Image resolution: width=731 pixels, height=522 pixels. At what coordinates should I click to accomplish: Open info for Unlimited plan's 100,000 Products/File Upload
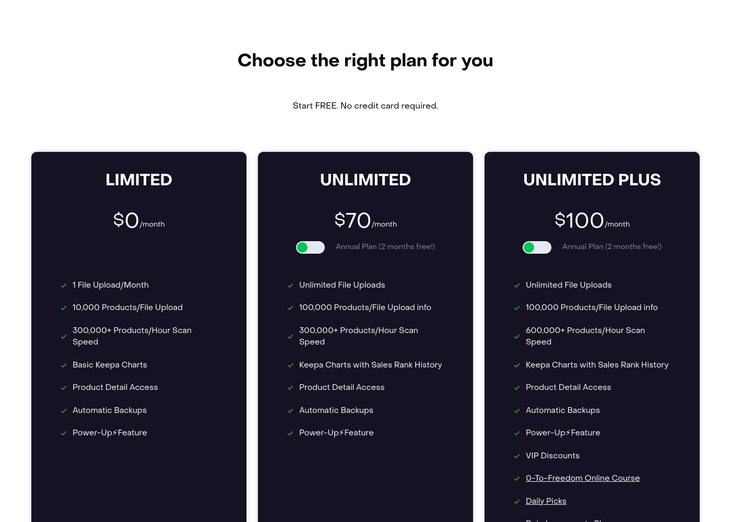point(425,308)
